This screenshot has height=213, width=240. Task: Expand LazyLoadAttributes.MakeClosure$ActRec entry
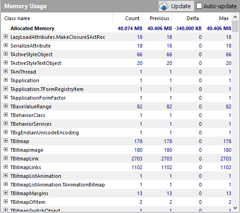pyautogui.click(x=5, y=37)
